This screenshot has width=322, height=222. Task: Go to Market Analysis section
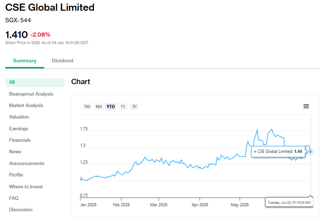(26, 105)
